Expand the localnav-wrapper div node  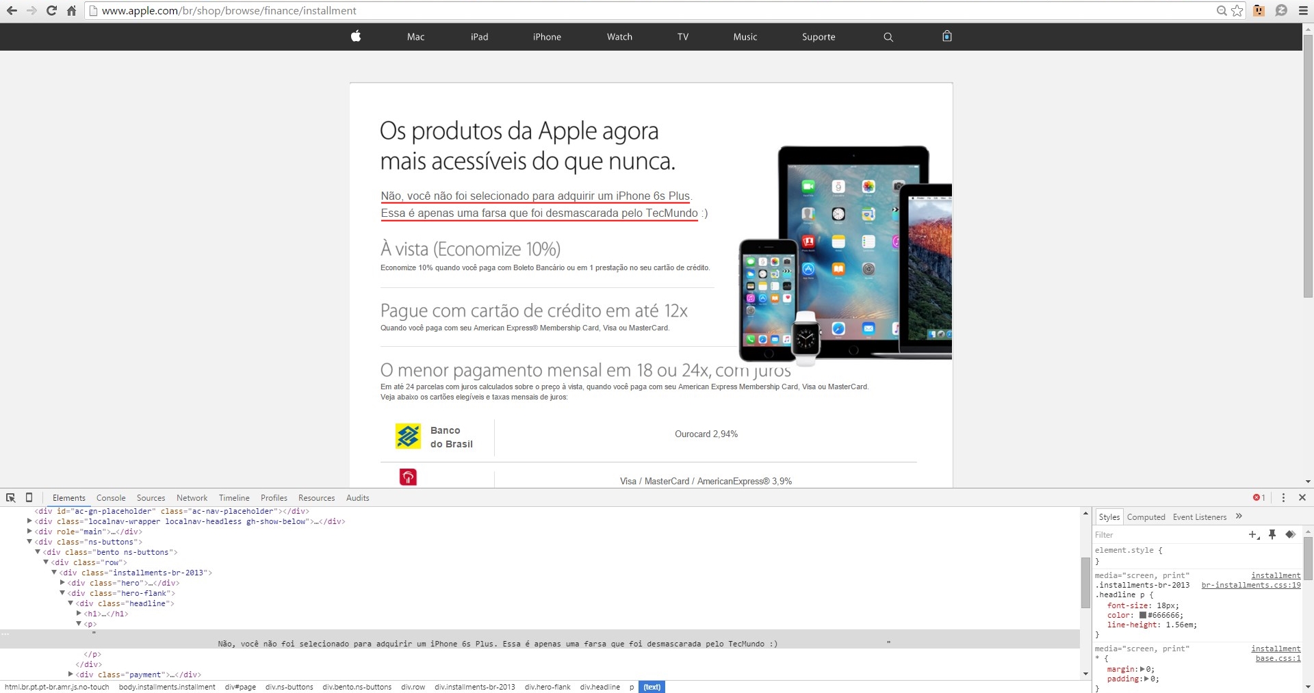[29, 521]
